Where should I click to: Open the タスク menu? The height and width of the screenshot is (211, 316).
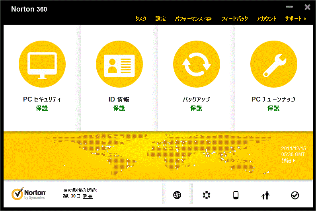pyautogui.click(x=140, y=19)
